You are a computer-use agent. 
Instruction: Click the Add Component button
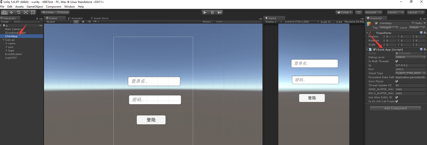coord(396,108)
